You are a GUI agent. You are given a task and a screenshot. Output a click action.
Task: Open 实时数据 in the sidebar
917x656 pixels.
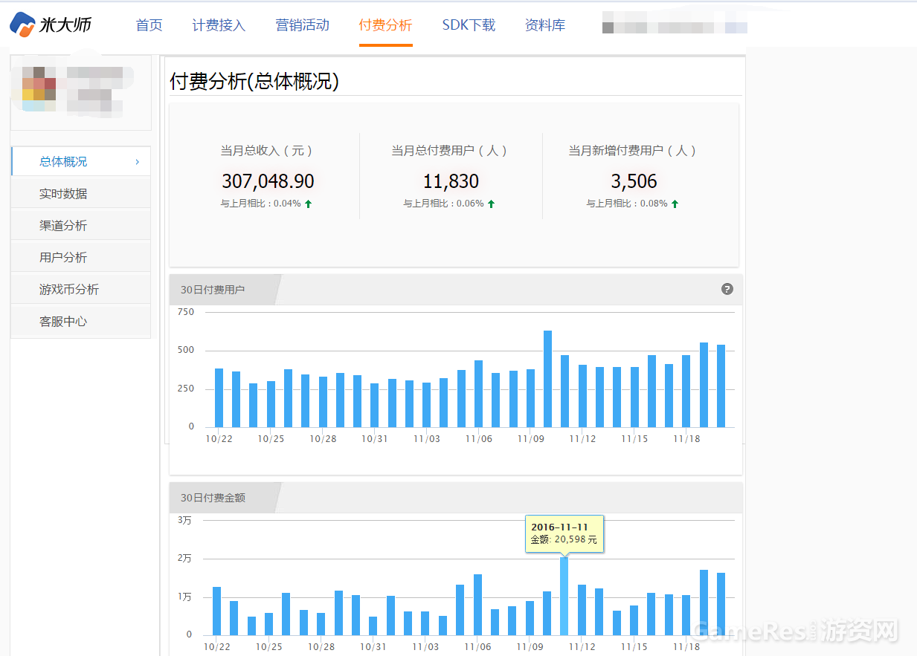[x=81, y=193]
